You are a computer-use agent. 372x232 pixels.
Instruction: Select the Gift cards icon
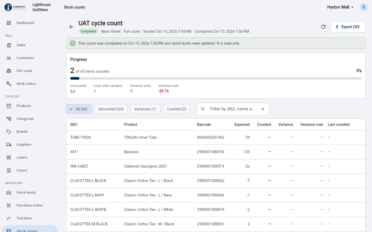(9, 71)
